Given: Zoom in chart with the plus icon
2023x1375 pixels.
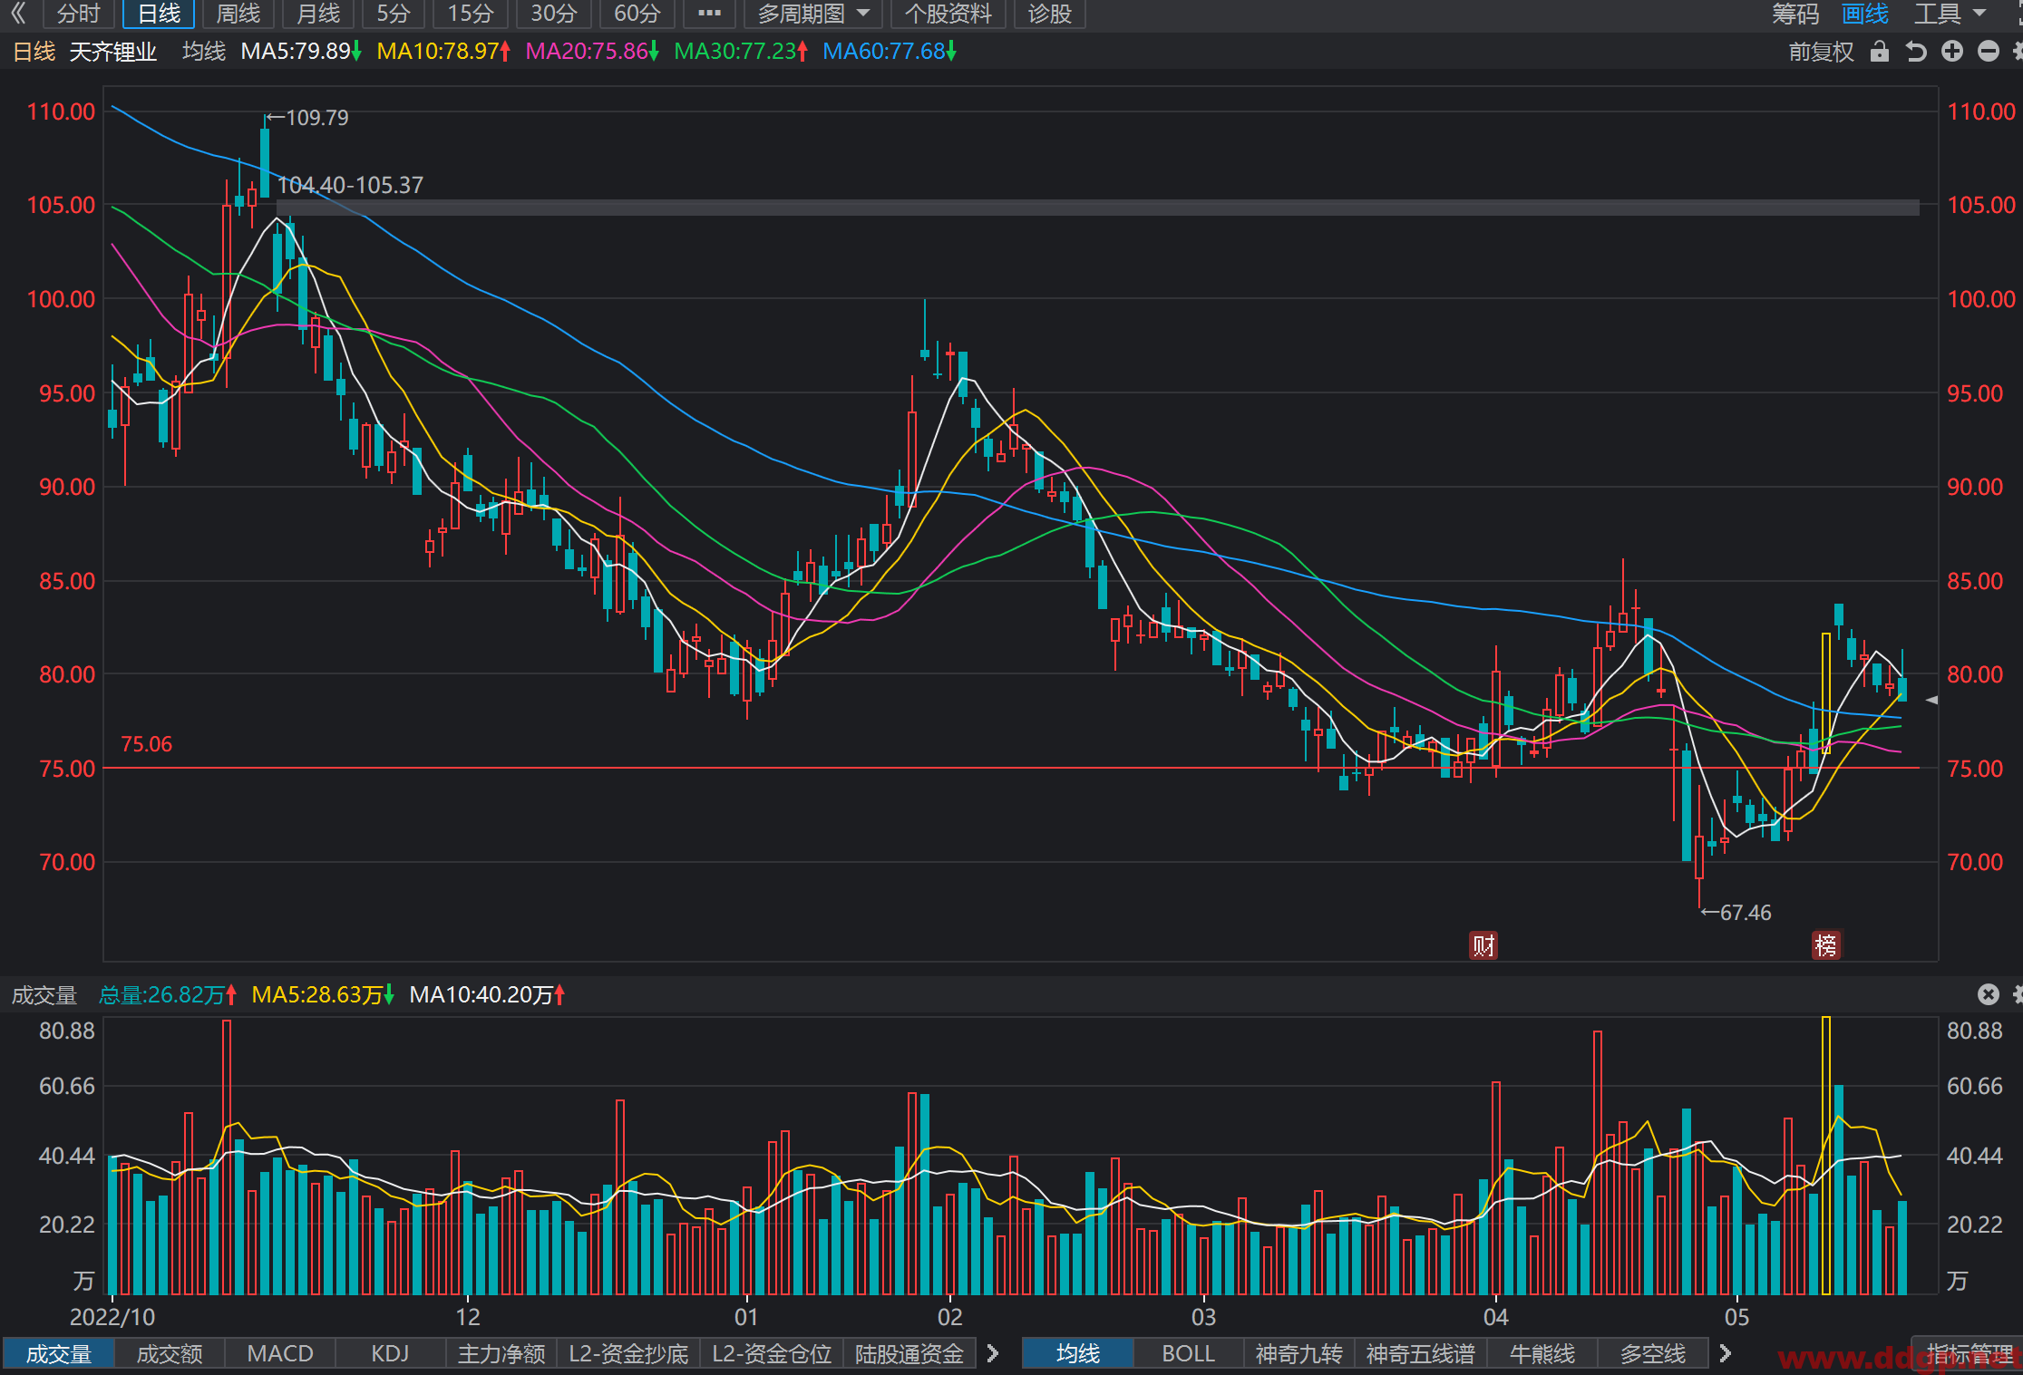Looking at the screenshot, I should click(x=1951, y=52).
